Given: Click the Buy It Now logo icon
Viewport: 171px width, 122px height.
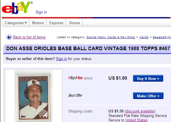Looking at the screenshot, I should pyautogui.click(x=75, y=78).
